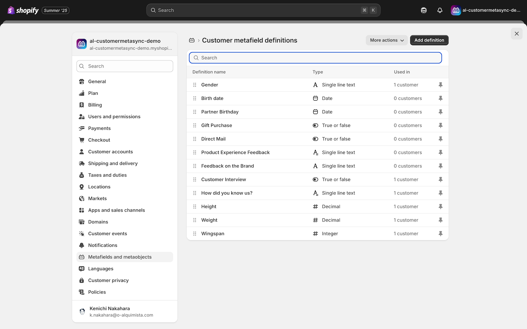This screenshot has width=527, height=329.
Task: Focus the metafield definitions Search box
Action: pos(315,58)
